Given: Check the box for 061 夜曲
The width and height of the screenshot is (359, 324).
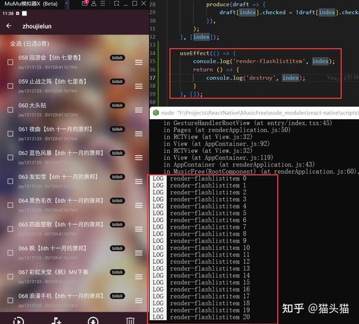Looking at the screenshot, I should pos(10,133).
